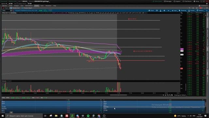Click the zoom out magnifier icon

[170, 95]
